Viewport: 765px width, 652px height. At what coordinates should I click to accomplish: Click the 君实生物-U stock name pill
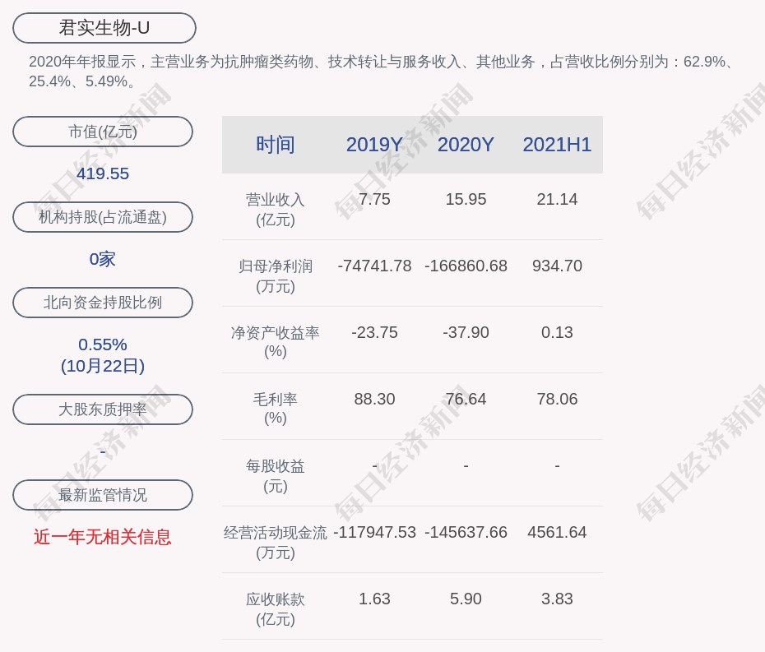pyautogui.click(x=104, y=28)
